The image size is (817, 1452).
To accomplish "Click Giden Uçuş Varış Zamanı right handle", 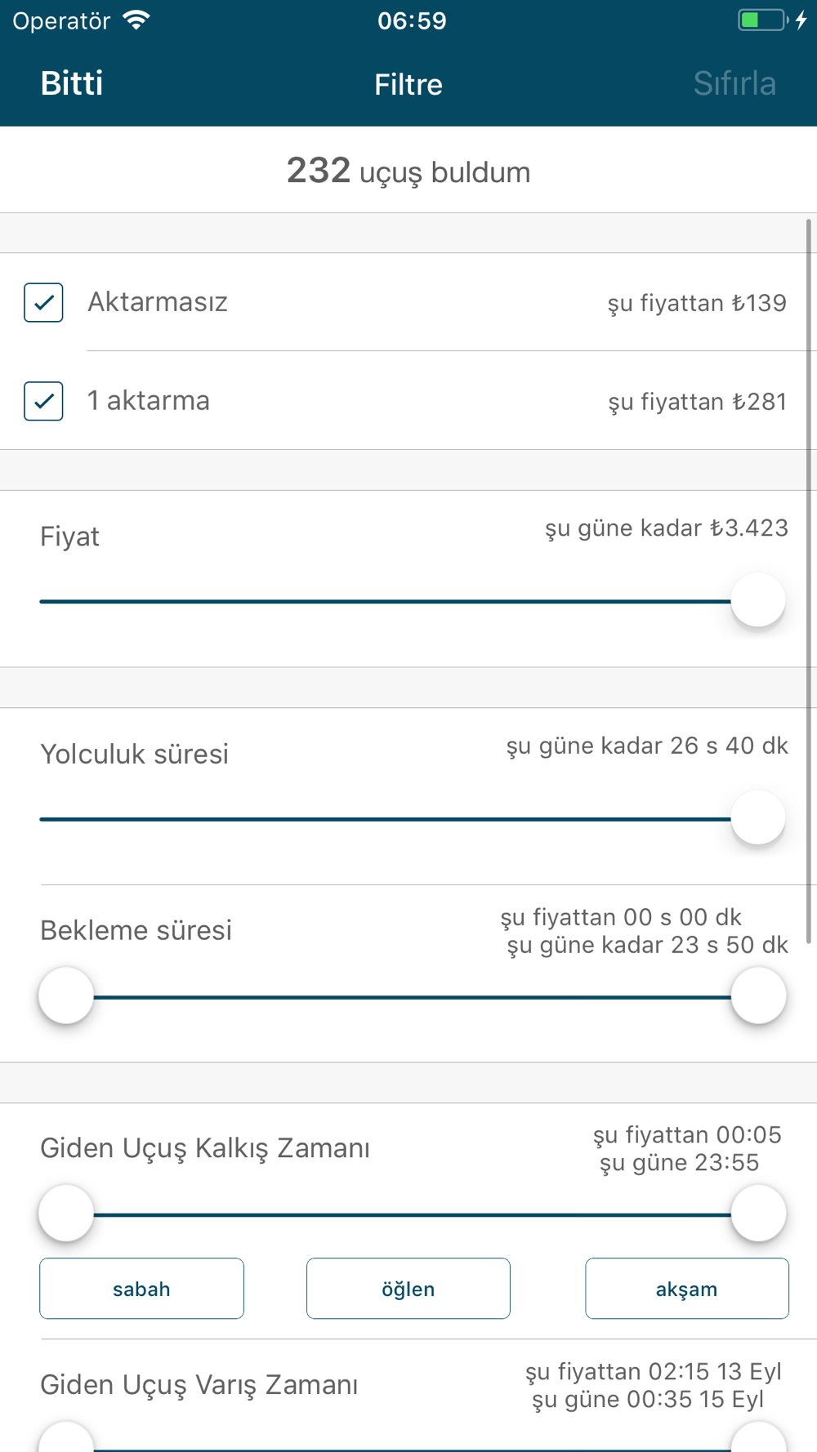I will (x=758, y=1439).
